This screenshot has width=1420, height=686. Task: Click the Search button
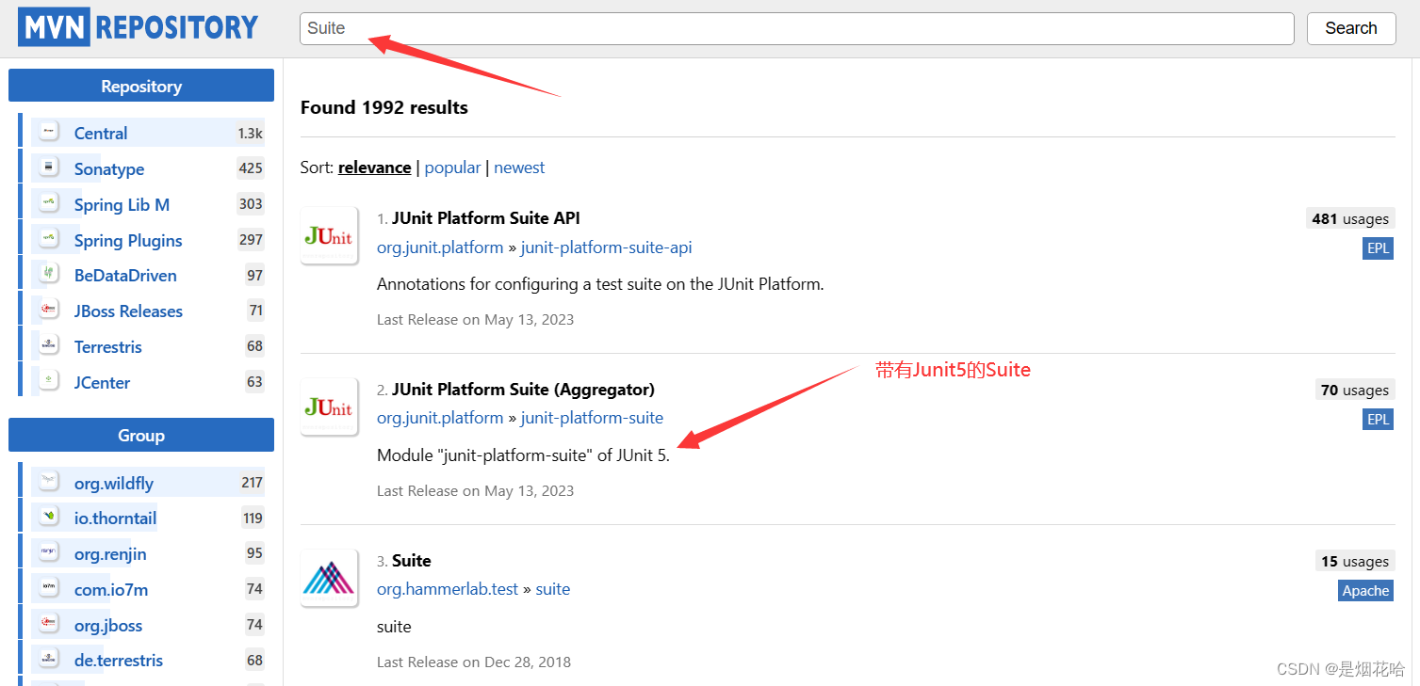1351,28
